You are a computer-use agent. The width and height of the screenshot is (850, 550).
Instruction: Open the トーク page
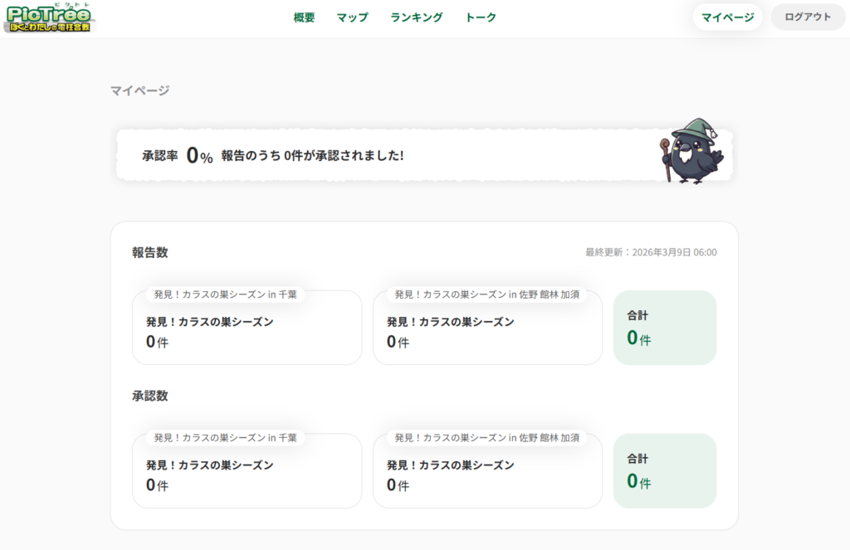coord(481,17)
